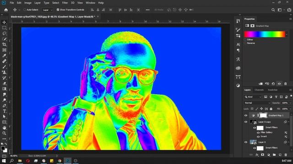This screenshot has width=293, height=164.
Task: Create new fill or adjustment layer icon
Action: (x=269, y=155)
